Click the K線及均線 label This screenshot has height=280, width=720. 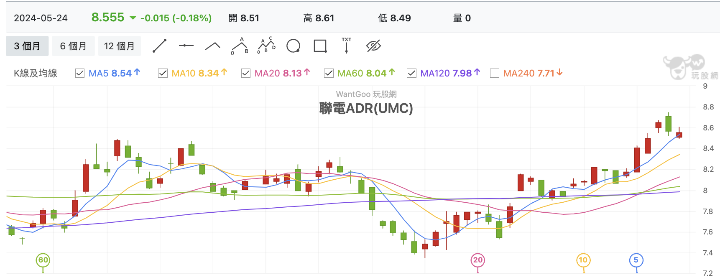coord(36,73)
